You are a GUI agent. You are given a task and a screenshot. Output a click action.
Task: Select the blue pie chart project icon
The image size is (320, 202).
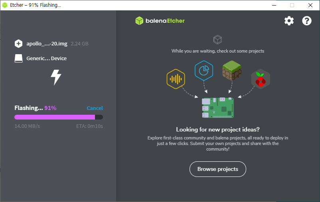click(204, 71)
